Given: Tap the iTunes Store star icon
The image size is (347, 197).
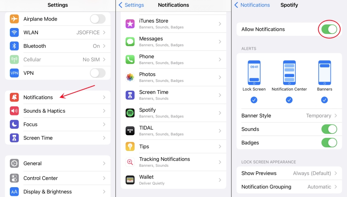Looking at the screenshot, I should pos(130,24).
